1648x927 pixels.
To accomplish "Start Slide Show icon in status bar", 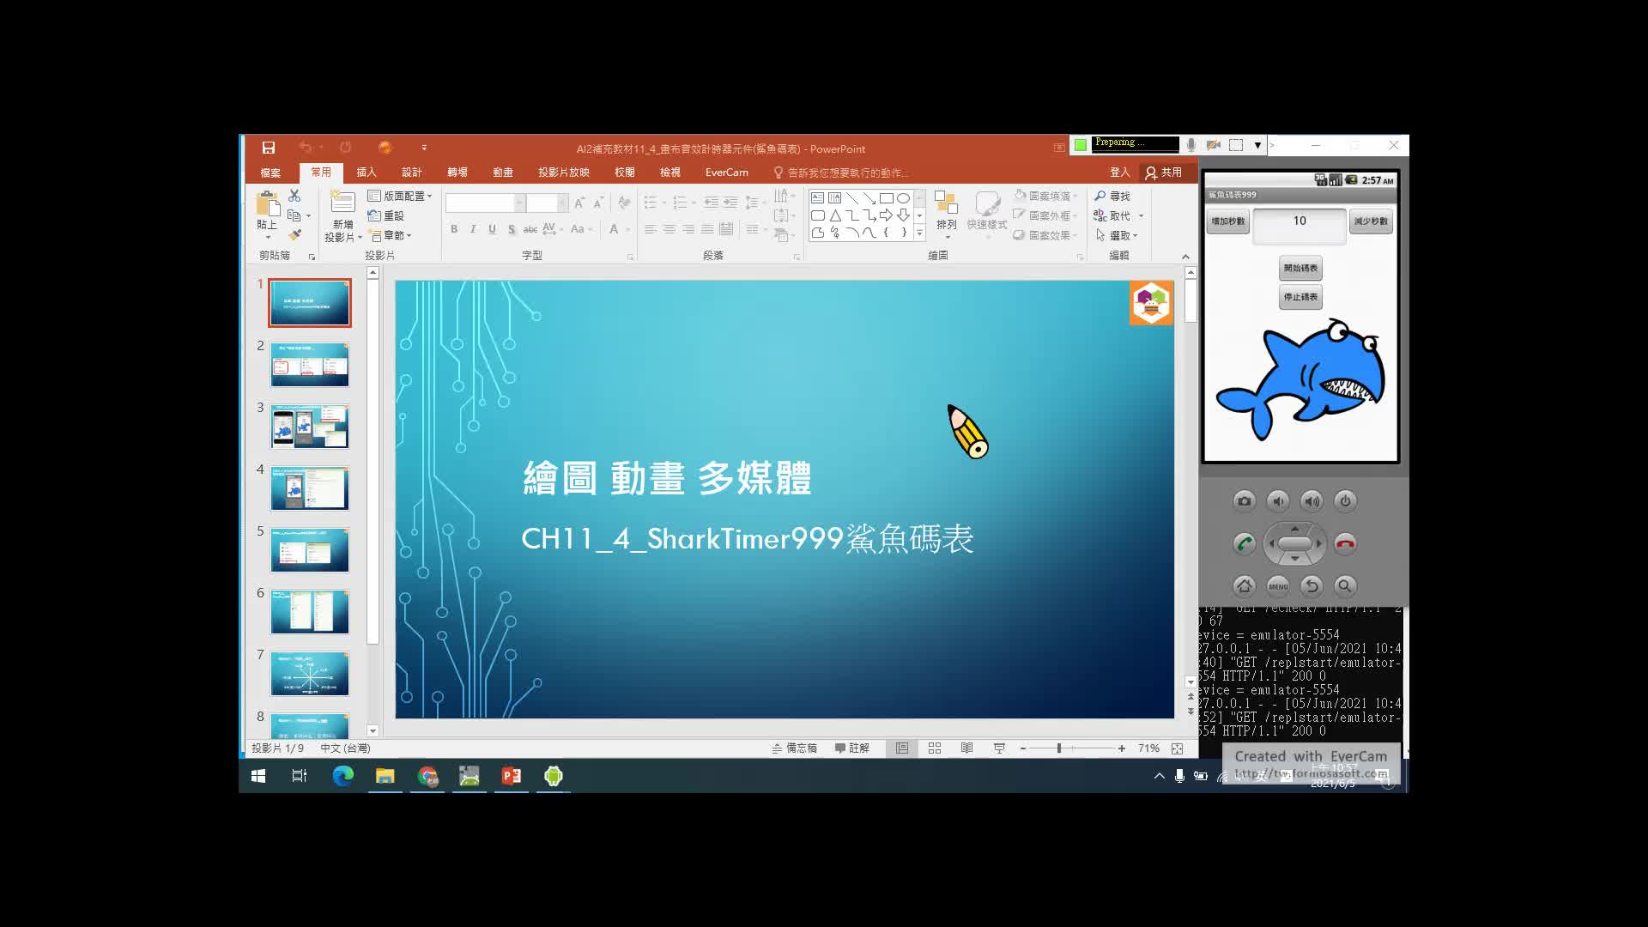I will pyautogui.click(x=999, y=748).
